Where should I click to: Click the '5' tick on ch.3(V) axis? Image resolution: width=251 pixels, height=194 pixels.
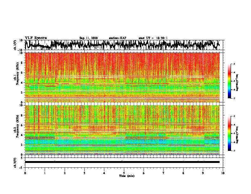[22, 158]
